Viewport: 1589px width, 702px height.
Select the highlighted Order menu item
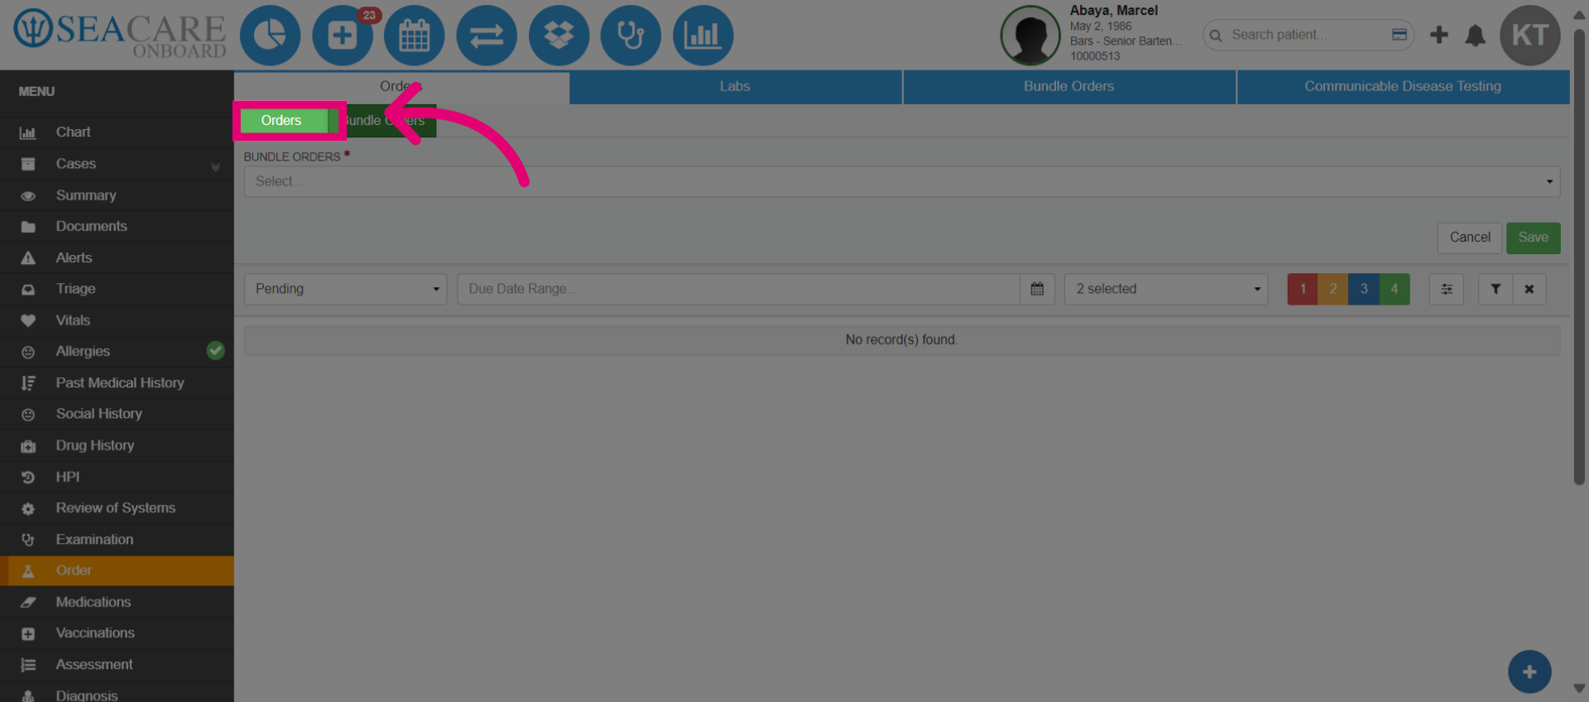point(117,570)
